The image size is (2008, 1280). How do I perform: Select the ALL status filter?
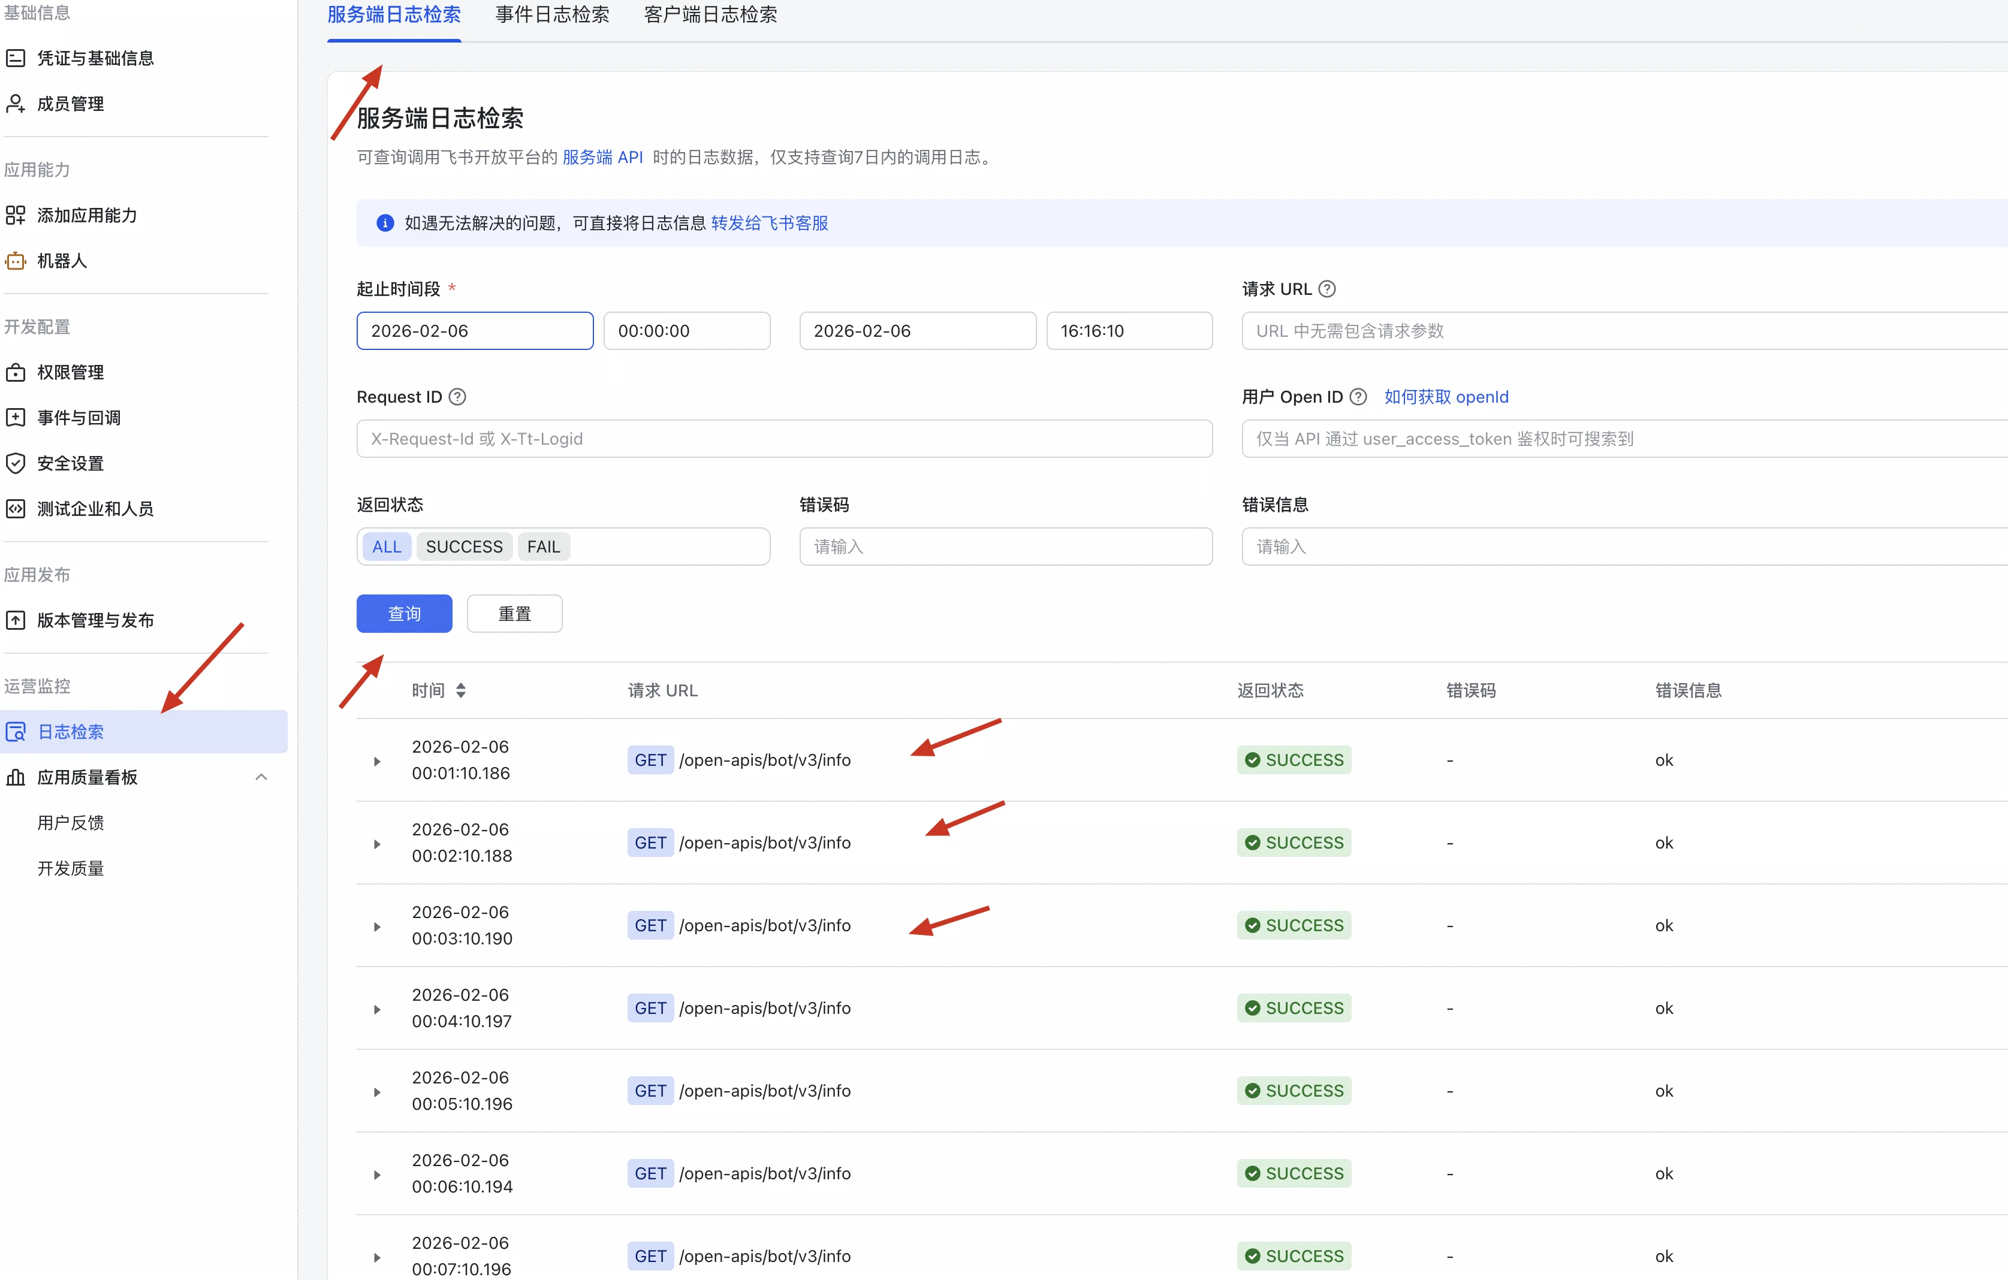click(x=387, y=547)
